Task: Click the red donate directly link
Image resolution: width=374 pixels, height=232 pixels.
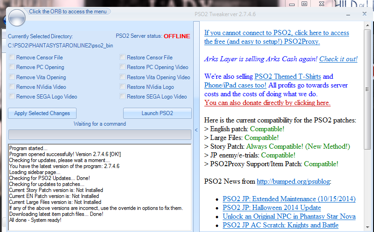Action: (267, 103)
